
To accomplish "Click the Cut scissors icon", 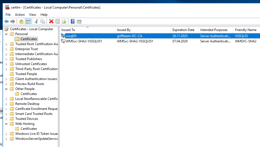I will tap(36, 21).
